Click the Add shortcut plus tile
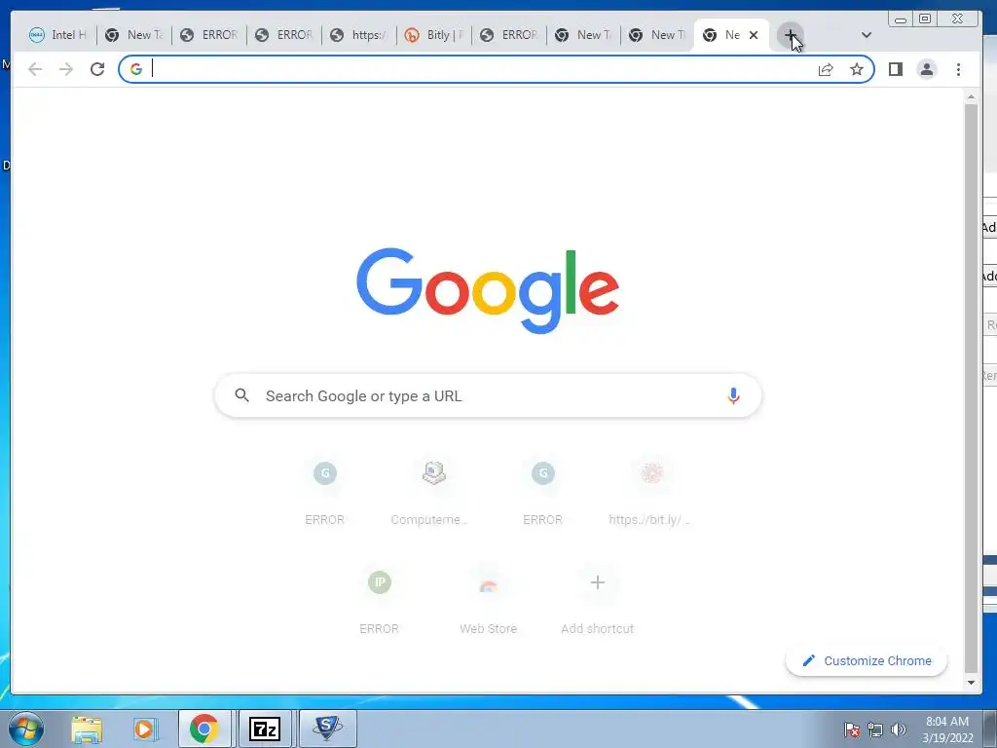 coord(597,601)
